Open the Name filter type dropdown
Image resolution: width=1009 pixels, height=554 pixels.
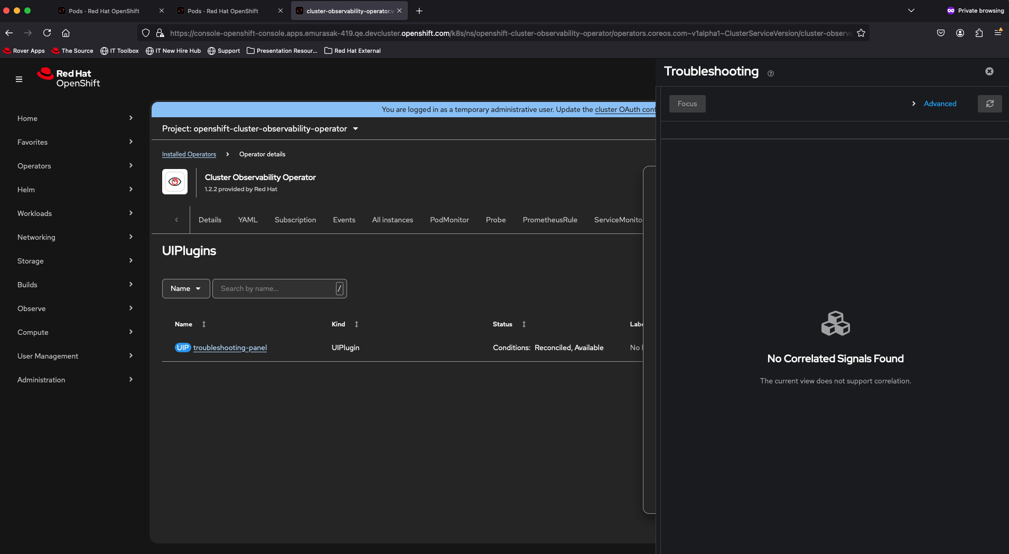(186, 288)
